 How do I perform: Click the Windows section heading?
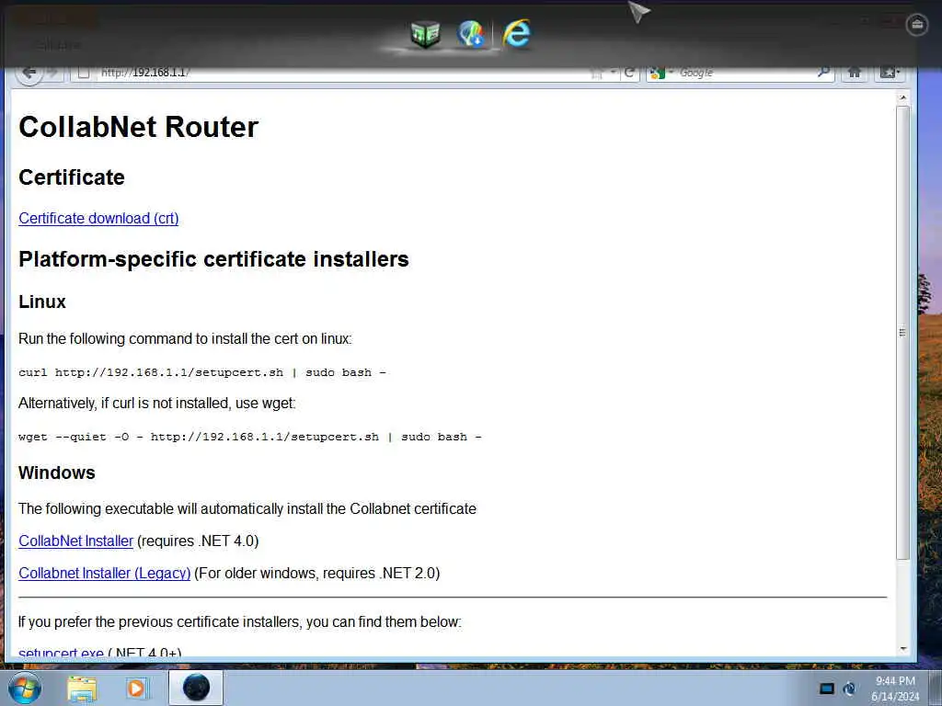[x=57, y=473]
